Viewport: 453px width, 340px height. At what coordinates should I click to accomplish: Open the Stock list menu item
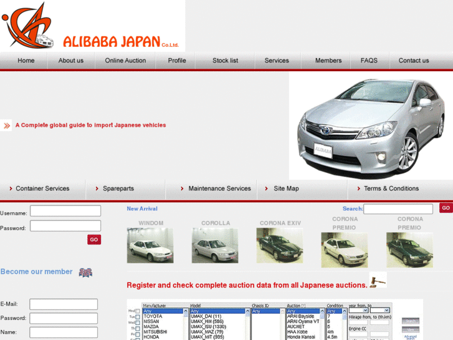tap(226, 61)
